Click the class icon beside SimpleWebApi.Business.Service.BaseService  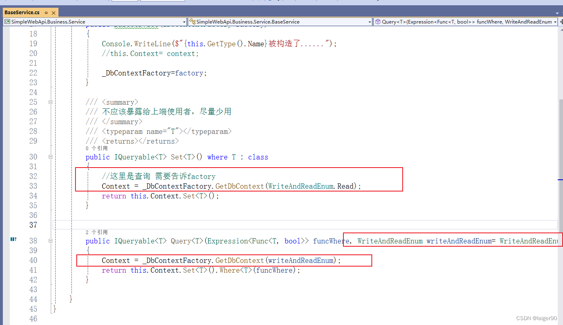pyautogui.click(x=194, y=22)
